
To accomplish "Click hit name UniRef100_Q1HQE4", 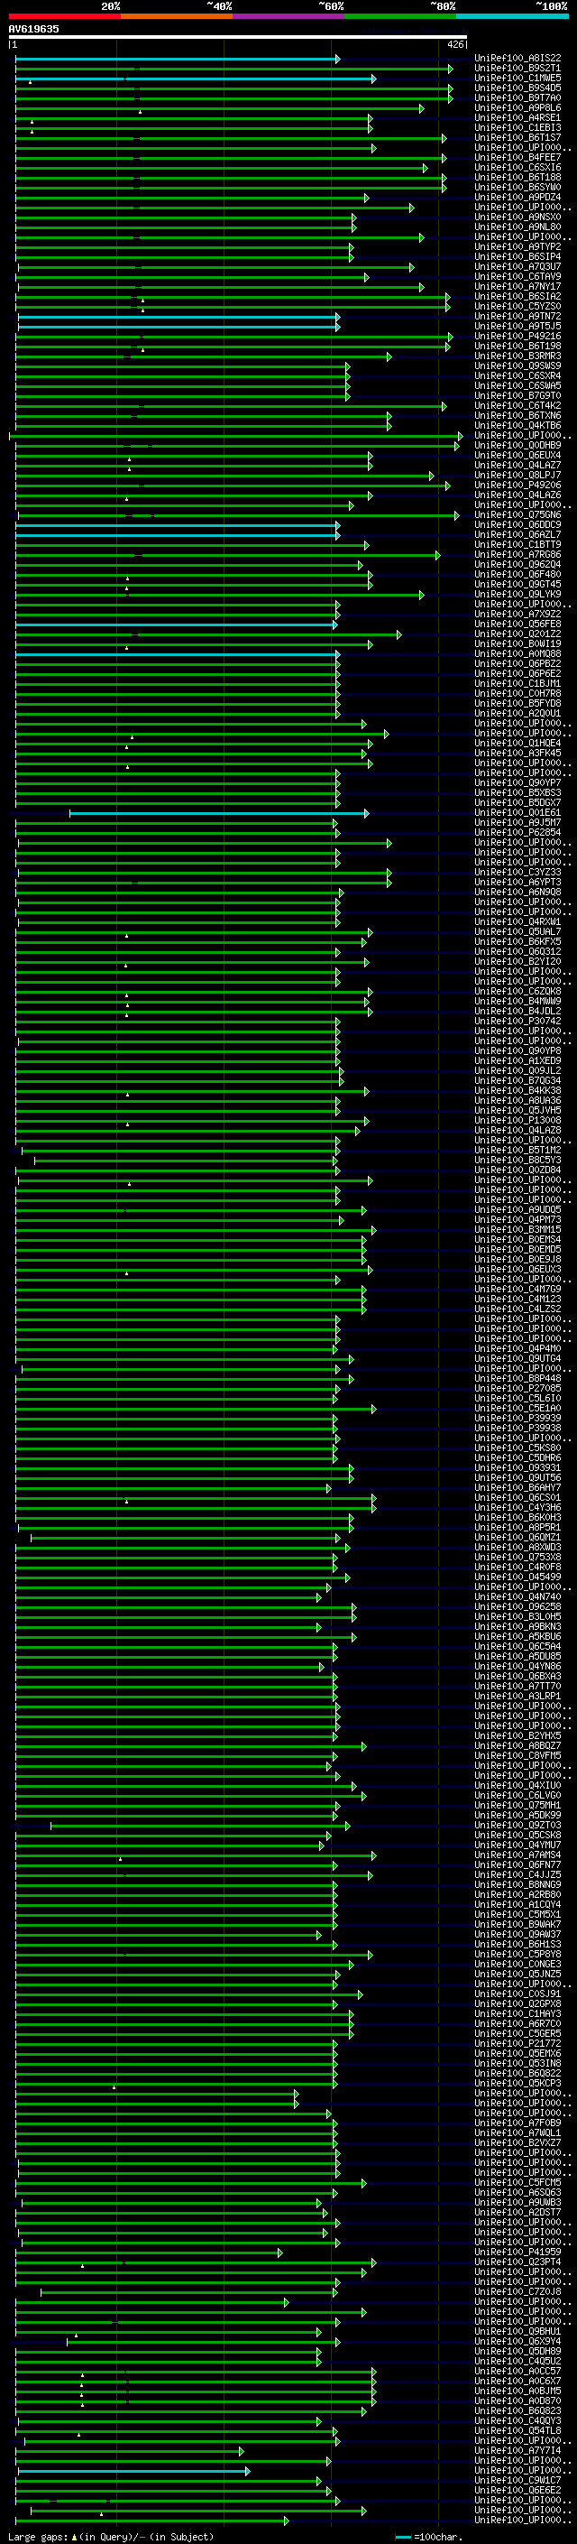I will (517, 743).
